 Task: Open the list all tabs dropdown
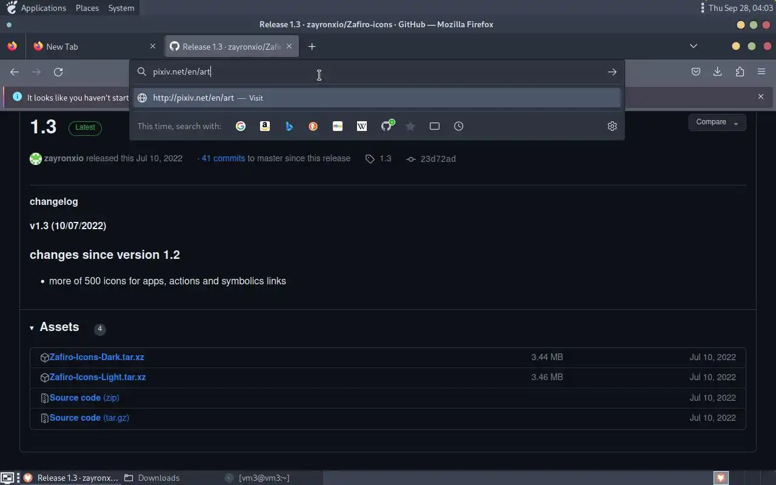pos(694,47)
